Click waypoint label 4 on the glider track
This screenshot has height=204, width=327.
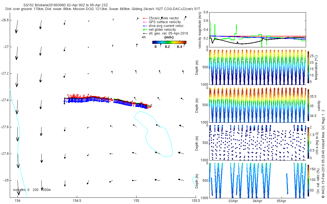click(x=108, y=98)
